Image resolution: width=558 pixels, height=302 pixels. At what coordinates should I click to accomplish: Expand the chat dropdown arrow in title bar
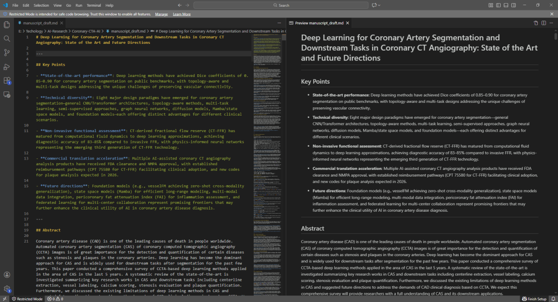point(379,5)
